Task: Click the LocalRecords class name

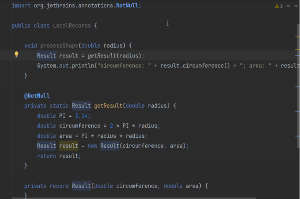Action: pyautogui.click(x=72, y=25)
